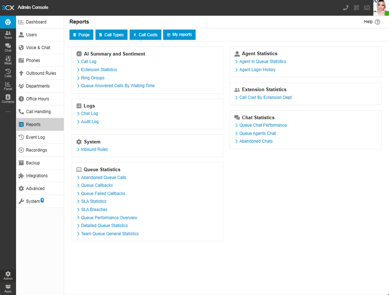Open the Call Log report link
The width and height of the screenshot is (389, 295).
tap(89, 61)
